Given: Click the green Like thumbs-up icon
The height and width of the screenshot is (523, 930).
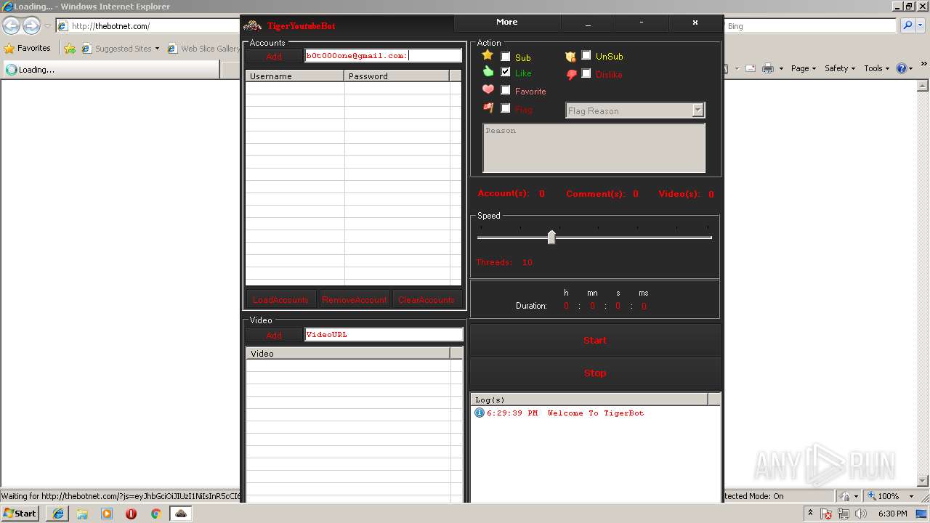Looking at the screenshot, I should coord(488,71).
